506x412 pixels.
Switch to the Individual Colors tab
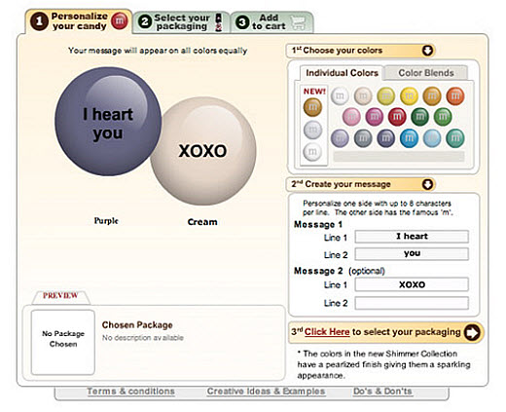coord(342,73)
